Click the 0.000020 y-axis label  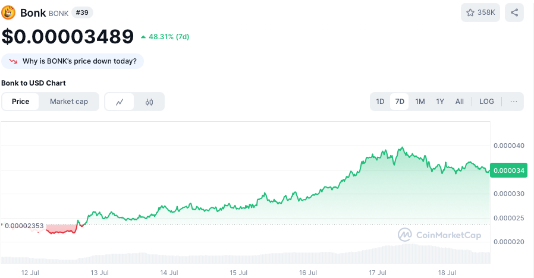509,242
